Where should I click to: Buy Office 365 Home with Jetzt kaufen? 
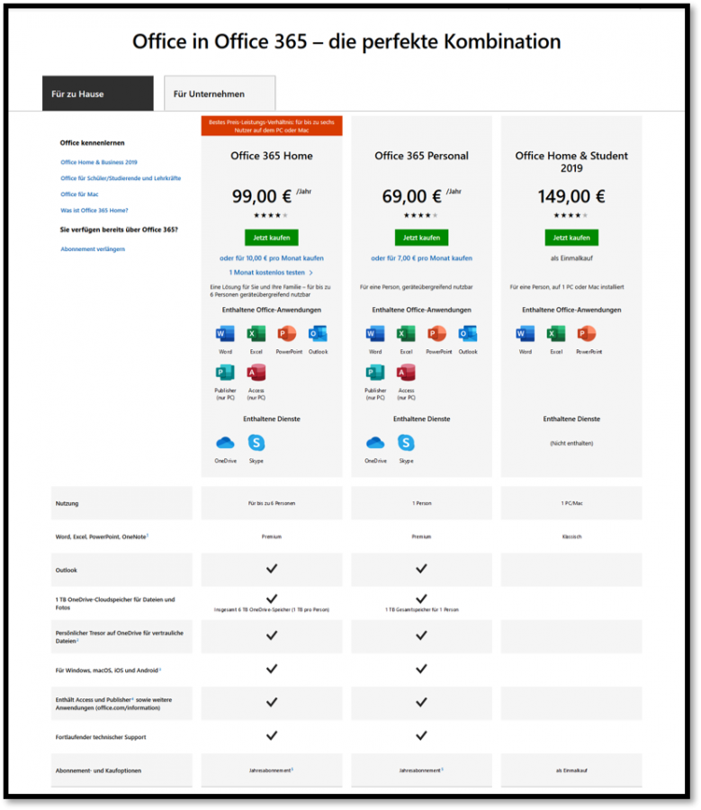271,238
